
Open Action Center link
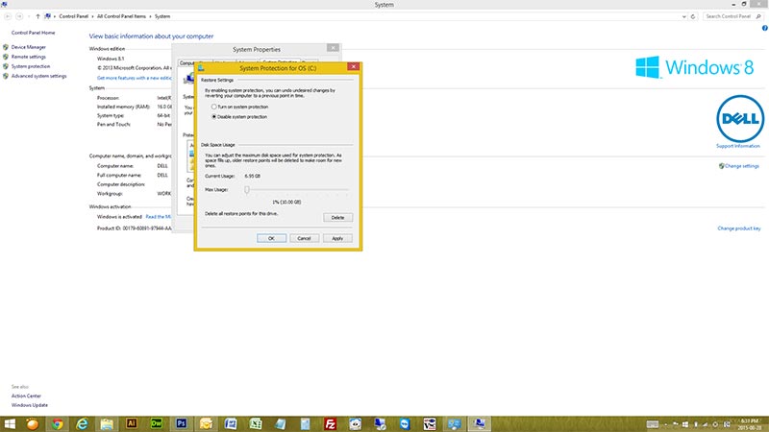tap(26, 396)
